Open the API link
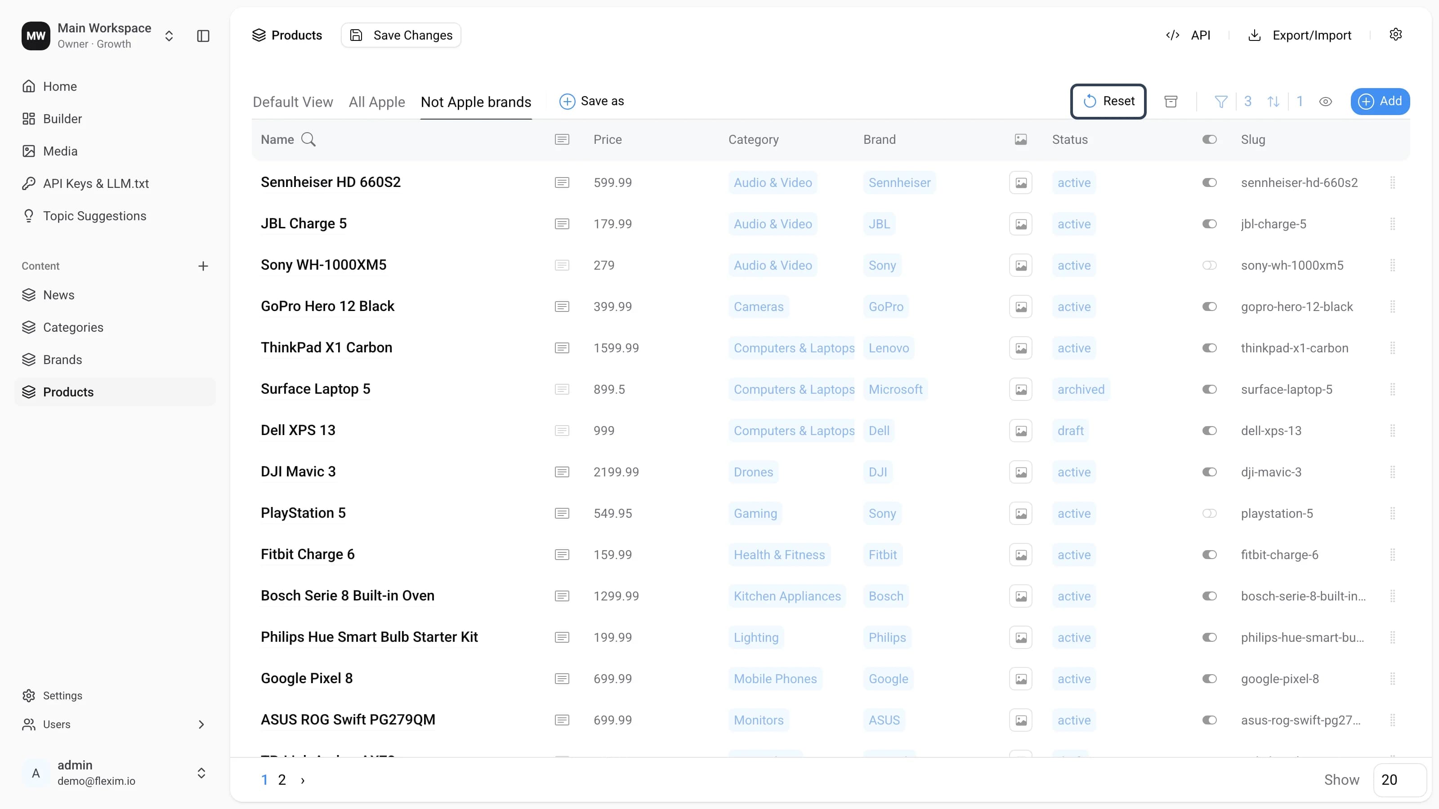This screenshot has width=1439, height=809. coord(1188,35)
